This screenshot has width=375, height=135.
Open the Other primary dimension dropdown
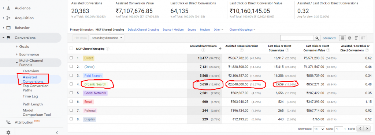point(218,30)
